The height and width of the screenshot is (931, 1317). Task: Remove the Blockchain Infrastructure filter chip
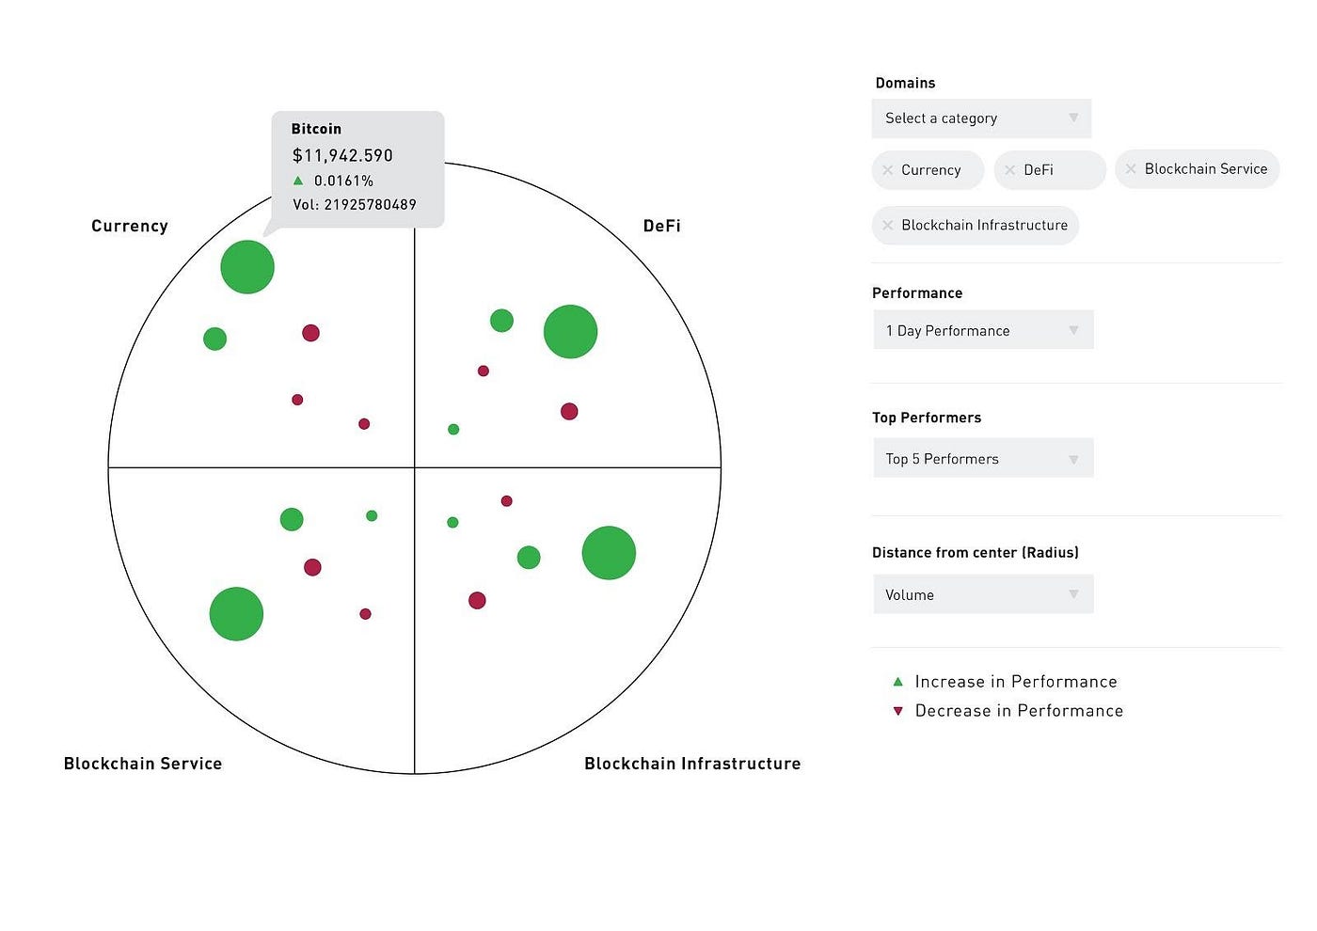pyautogui.click(x=889, y=226)
